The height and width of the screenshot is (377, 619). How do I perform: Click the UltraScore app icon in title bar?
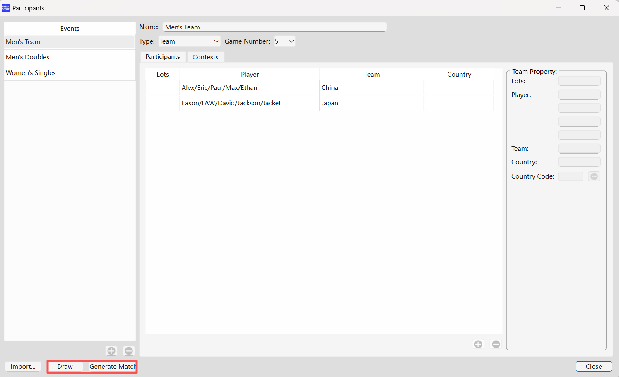tap(5, 7)
